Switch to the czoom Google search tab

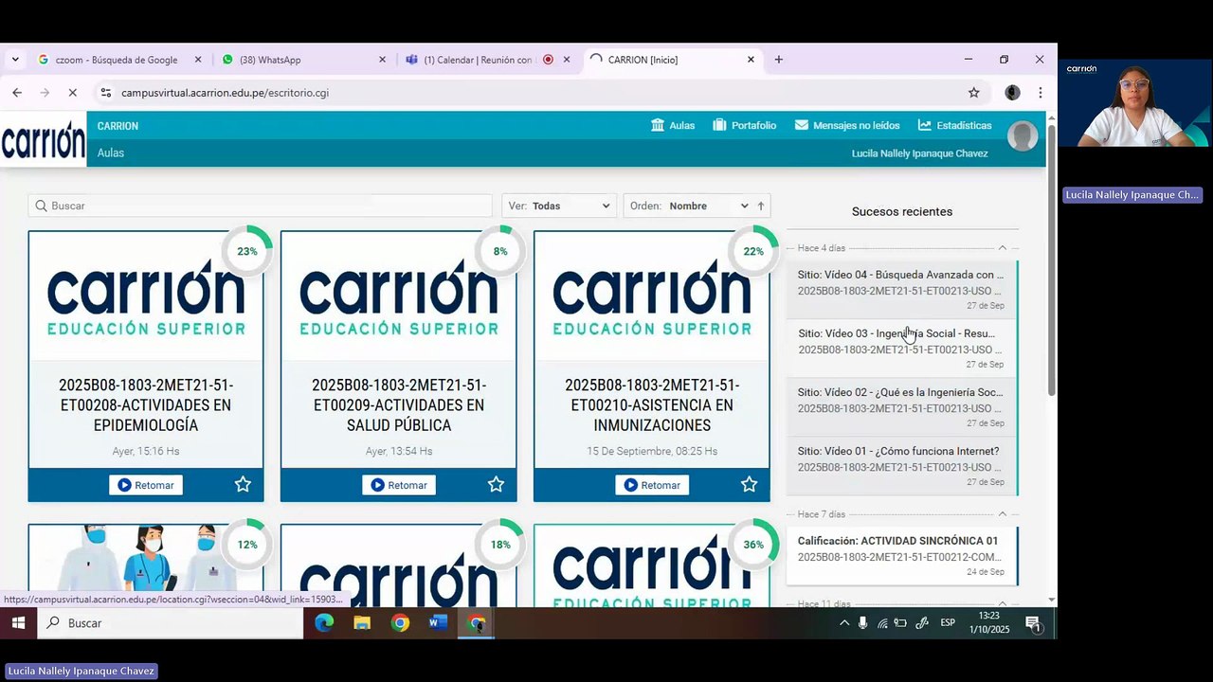117,60
